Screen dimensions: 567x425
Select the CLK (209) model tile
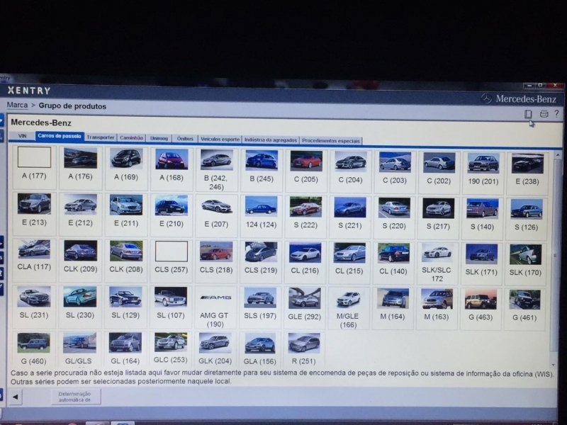[x=80, y=260]
